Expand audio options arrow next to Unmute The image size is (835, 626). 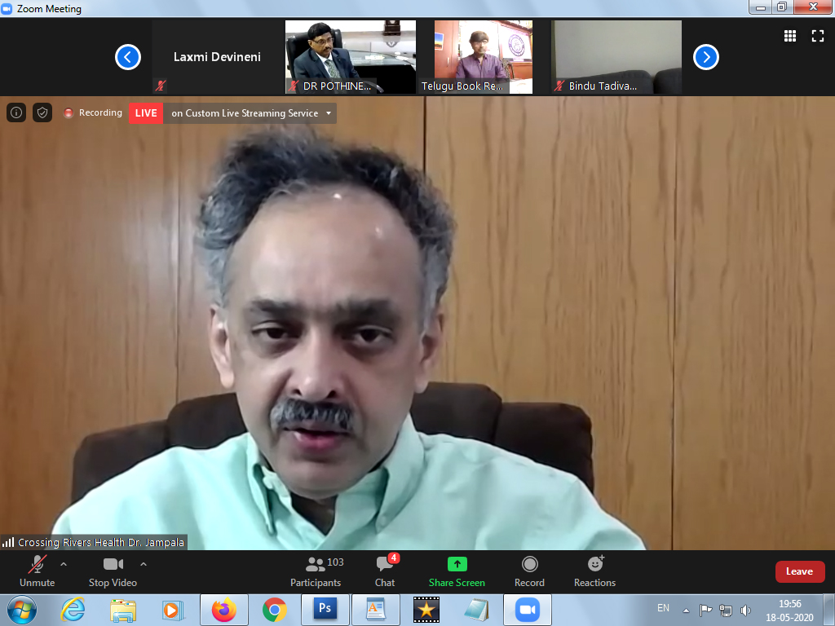64,564
